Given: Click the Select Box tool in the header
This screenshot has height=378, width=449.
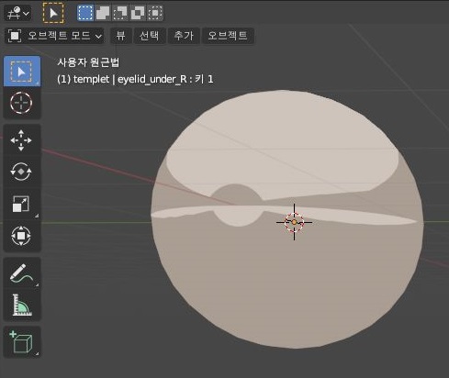Looking at the screenshot, I should (x=53, y=13).
